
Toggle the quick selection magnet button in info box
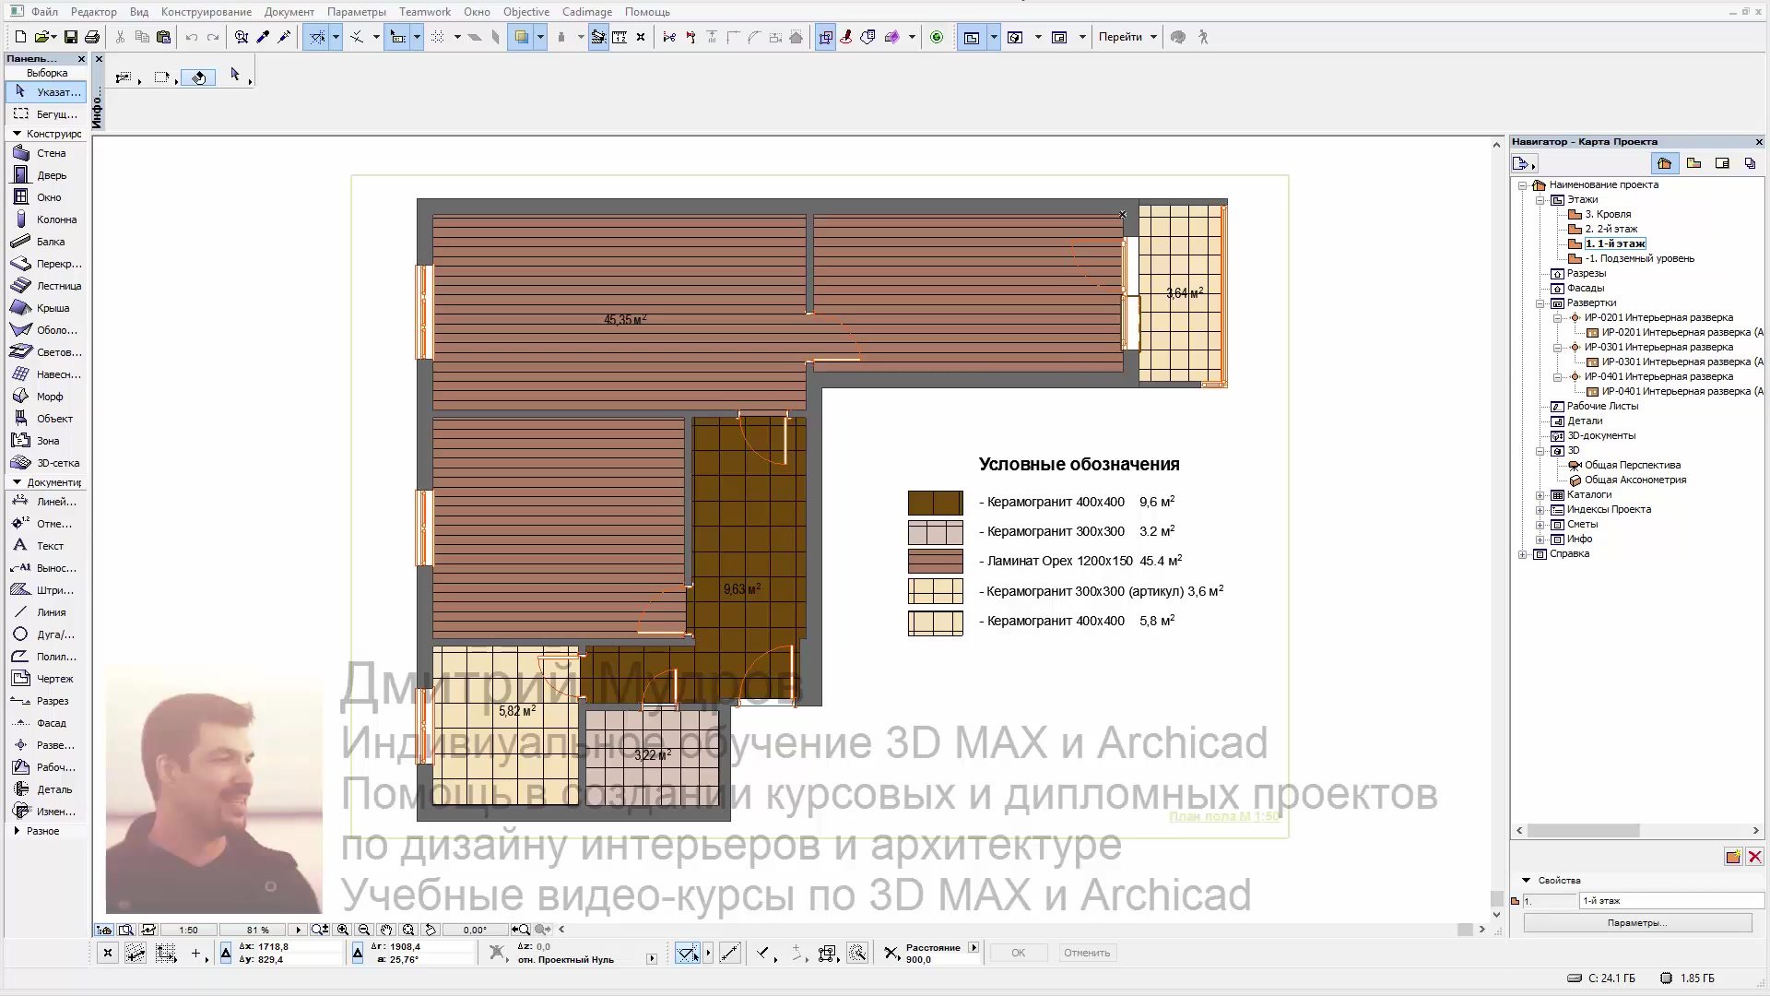[x=198, y=77]
